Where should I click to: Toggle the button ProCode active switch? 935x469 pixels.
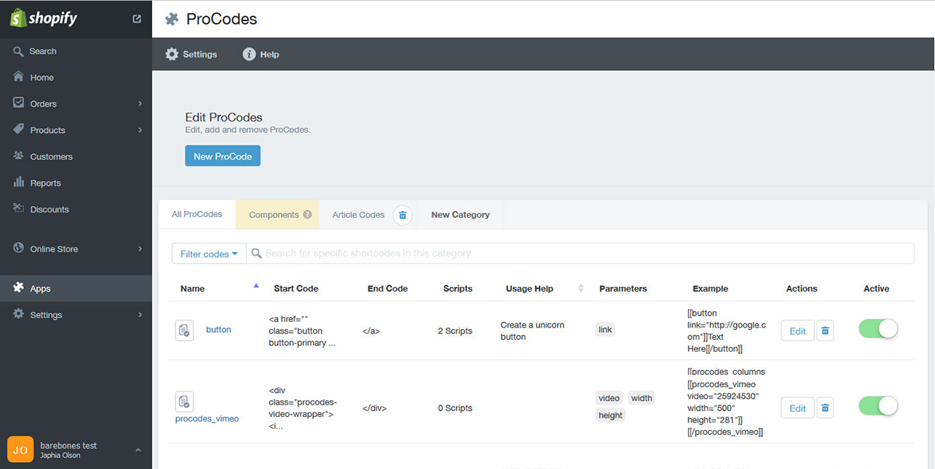pos(878,329)
